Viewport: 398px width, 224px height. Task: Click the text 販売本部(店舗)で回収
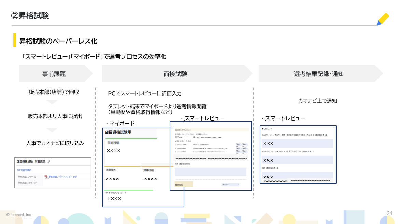coord(54,92)
